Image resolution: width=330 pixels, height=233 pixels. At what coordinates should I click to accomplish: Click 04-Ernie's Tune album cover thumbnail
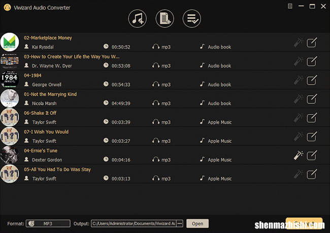coord(10,155)
